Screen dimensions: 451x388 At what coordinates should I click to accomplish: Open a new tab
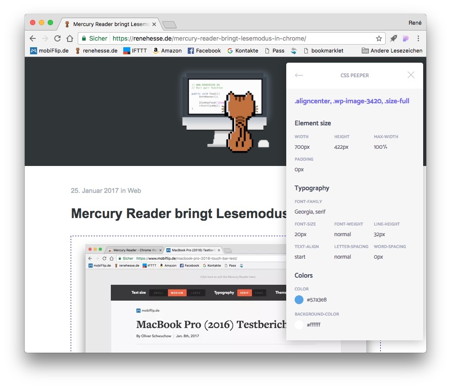(170, 25)
